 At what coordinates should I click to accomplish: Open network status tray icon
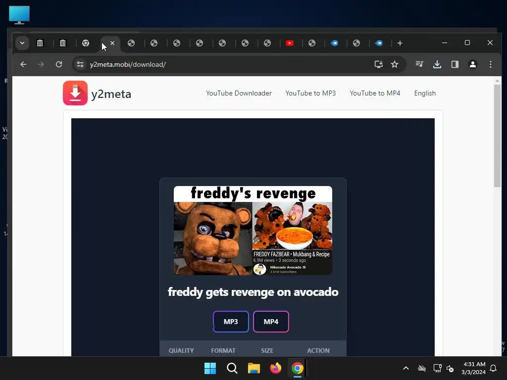tap(437, 368)
